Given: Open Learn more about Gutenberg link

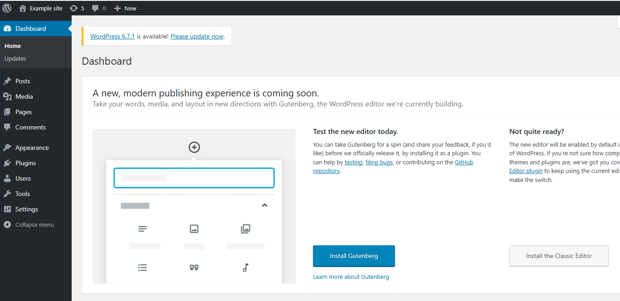Looking at the screenshot, I should point(351,277).
